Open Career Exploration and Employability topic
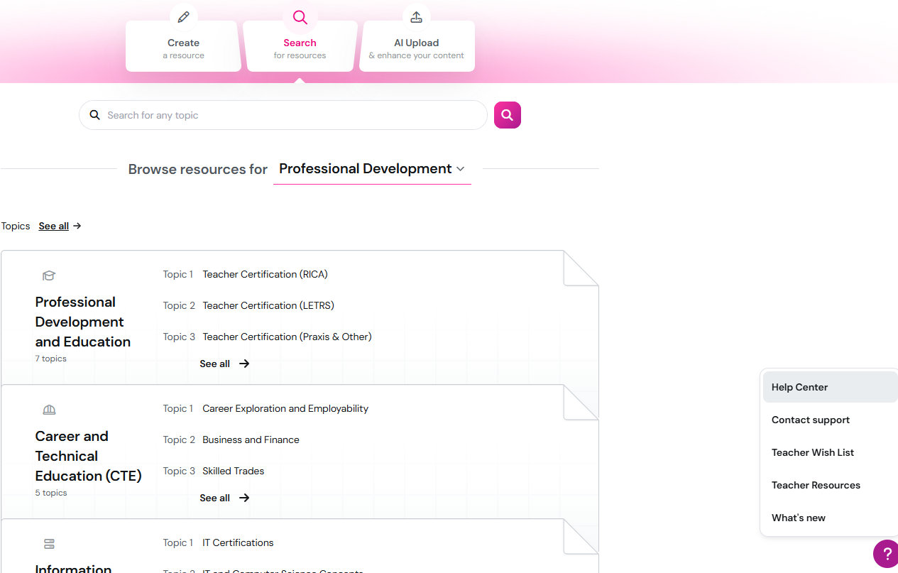The width and height of the screenshot is (898, 573). (285, 408)
